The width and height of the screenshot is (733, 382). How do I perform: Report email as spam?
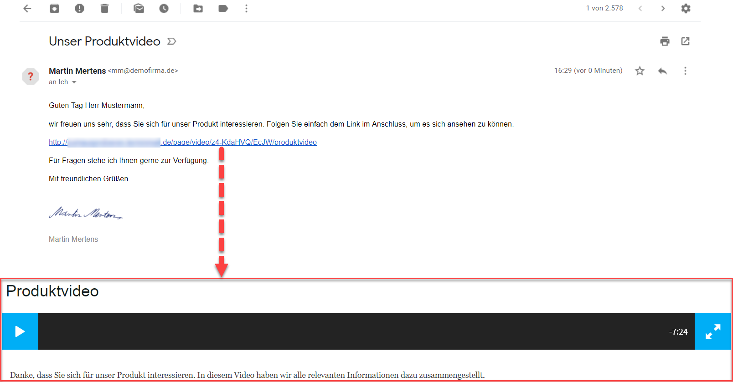(79, 8)
